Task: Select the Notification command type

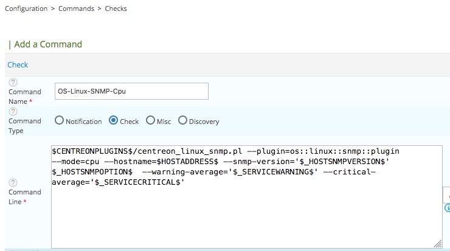Action: [59, 120]
